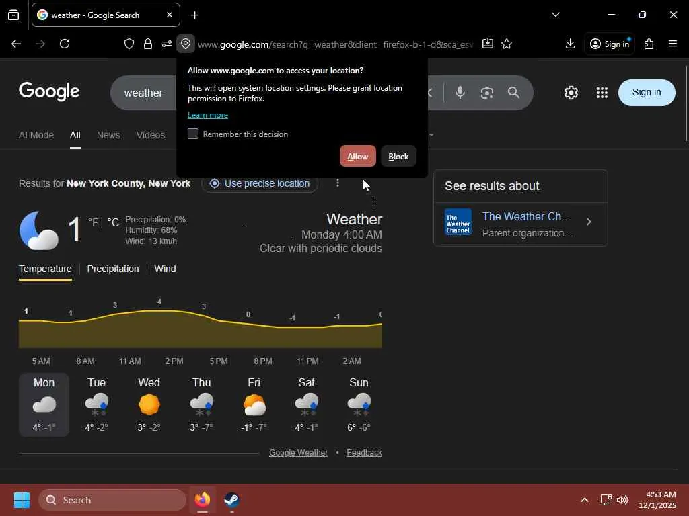Open a new tab with plus icon
The width and height of the screenshot is (689, 516).
(x=194, y=15)
